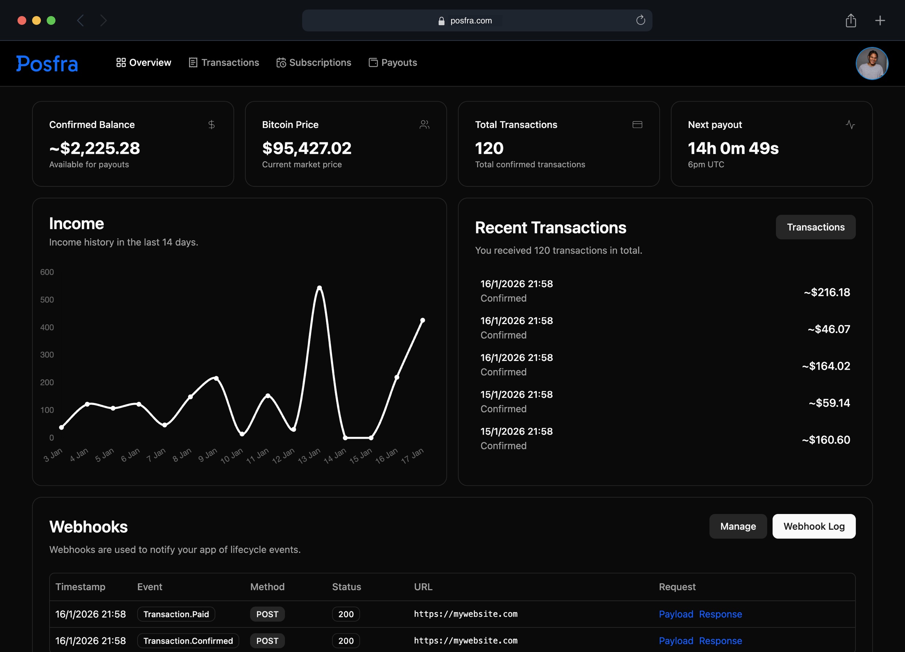Click the Manage webhooks button
The image size is (905, 652).
click(x=738, y=526)
